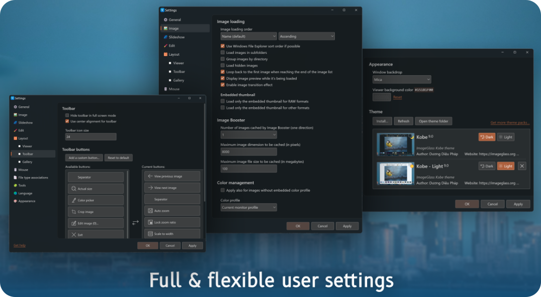This screenshot has width=541, height=297.
Task: Apply Dark mode for Kobe theme
Action: click(x=487, y=137)
